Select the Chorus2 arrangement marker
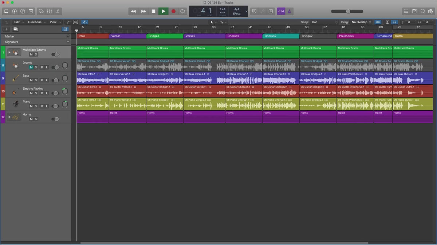 tap(280, 36)
